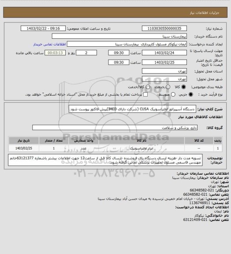Click the 09:30 time field beside 1403/02/24
Screen dimensions: 231x254
119,53
